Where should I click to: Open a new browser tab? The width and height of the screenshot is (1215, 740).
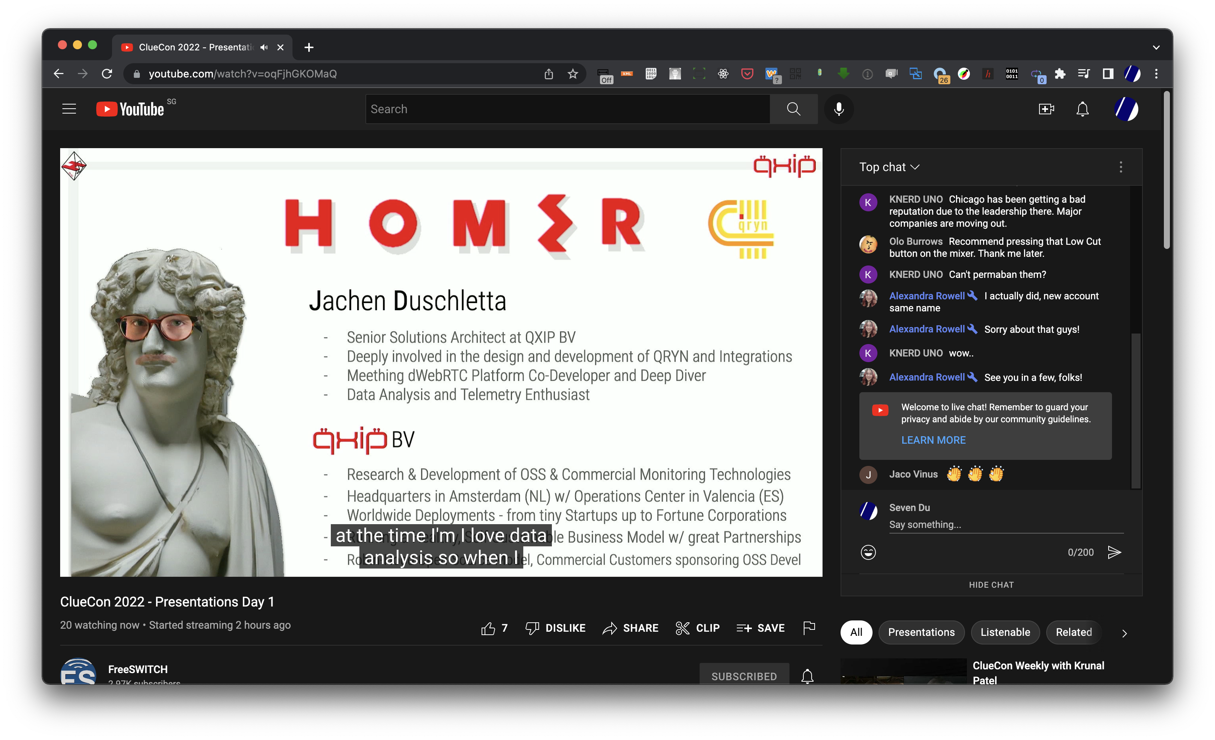[309, 47]
